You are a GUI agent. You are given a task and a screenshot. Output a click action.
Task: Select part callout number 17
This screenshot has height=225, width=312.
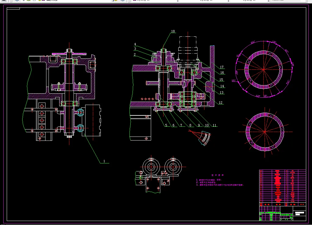point(222,67)
